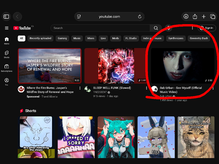This screenshot has width=219, height=164.
Task: Show the tab overview icon
Action: [x=213, y=16]
